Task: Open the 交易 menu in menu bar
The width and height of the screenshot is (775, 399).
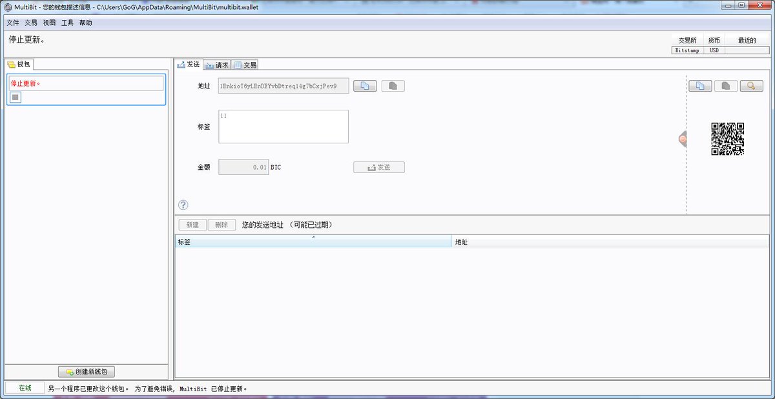Action: 31,23
